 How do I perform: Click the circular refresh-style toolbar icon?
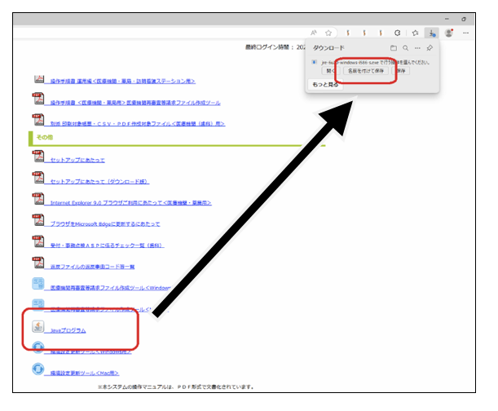tap(397, 33)
